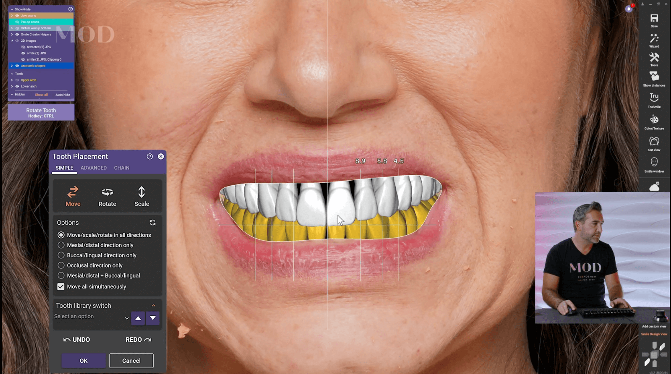This screenshot has width=671, height=374.
Task: Collapse the 2D Images group
Action: pos(12,41)
